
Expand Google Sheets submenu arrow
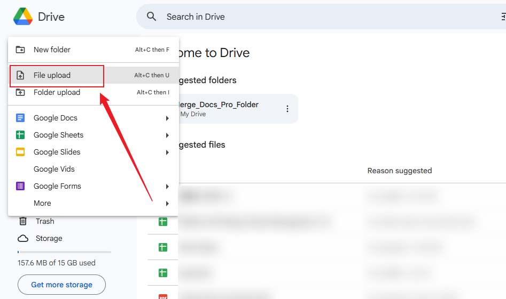tap(167, 135)
